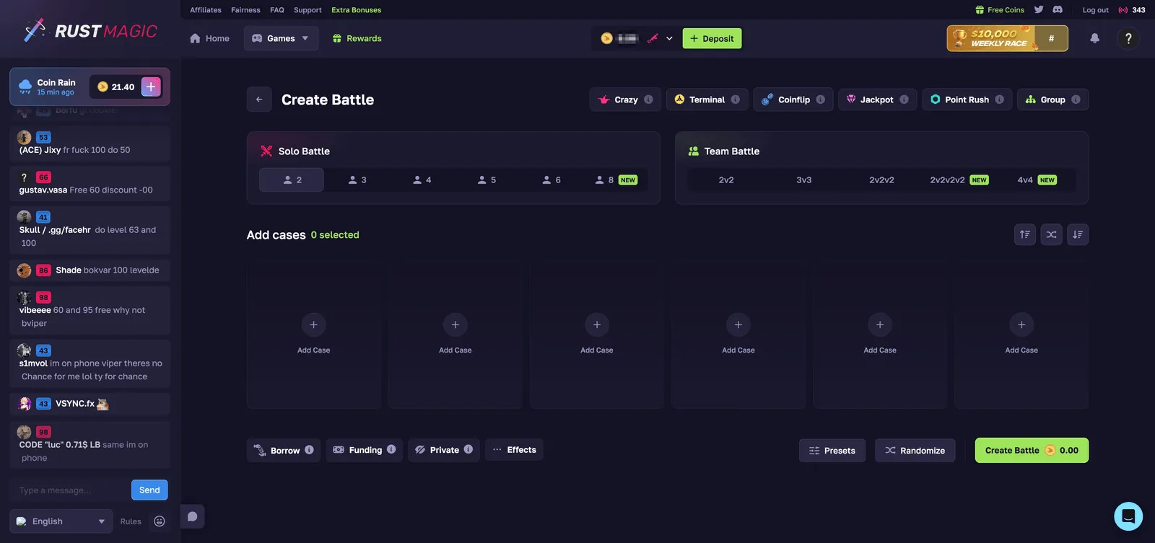The height and width of the screenshot is (543, 1155).
Task: Click the chat message input field
Action: (x=70, y=490)
